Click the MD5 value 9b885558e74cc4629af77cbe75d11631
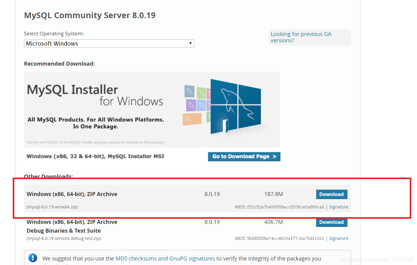417x265 pixels. click(x=286, y=238)
